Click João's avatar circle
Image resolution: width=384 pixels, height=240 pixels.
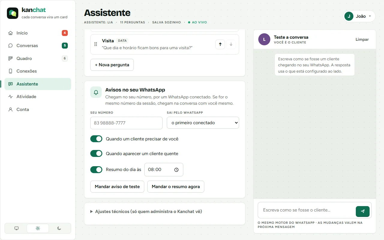pyautogui.click(x=349, y=16)
